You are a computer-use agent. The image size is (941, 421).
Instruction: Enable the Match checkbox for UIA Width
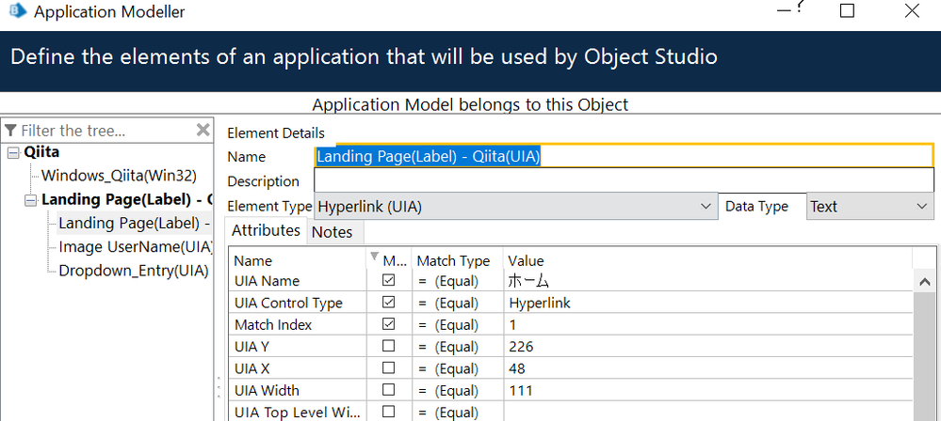click(x=388, y=390)
